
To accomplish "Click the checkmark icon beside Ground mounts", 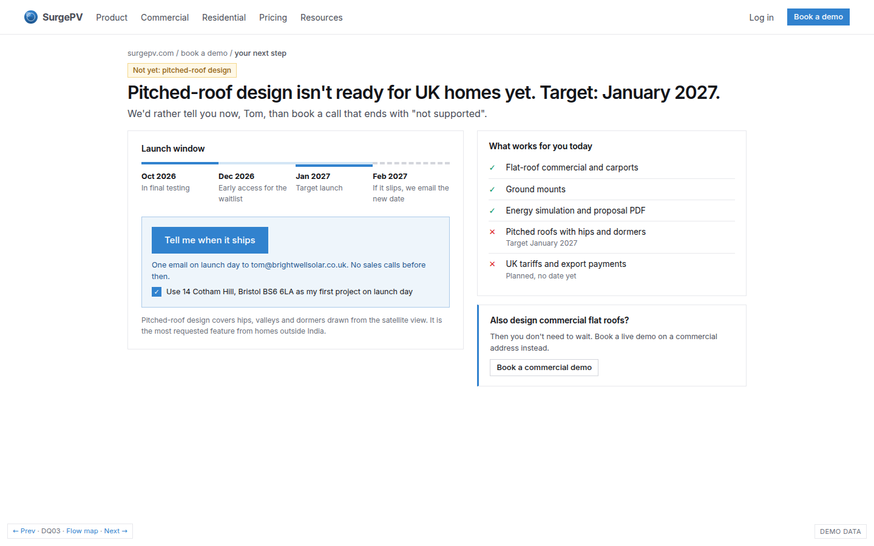I will 492,189.
